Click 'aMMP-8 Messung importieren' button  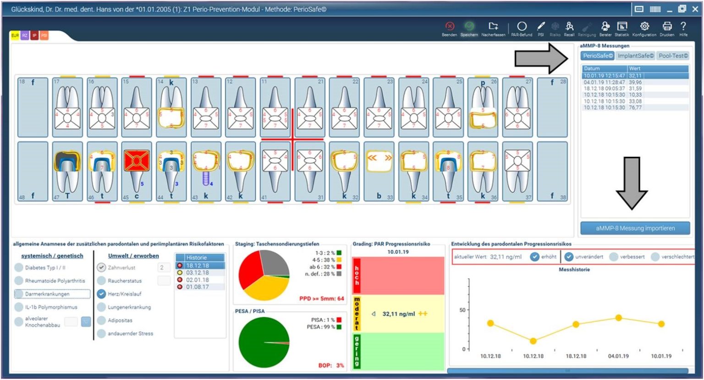[x=635, y=228]
